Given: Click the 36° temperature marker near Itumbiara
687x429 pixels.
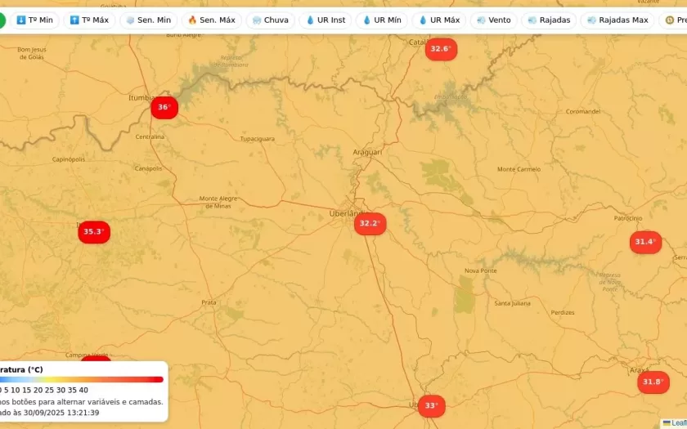Looking at the screenshot, I should click(x=164, y=107).
